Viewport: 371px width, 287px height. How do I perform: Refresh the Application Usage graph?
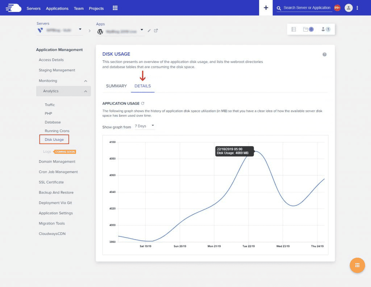click(x=143, y=103)
